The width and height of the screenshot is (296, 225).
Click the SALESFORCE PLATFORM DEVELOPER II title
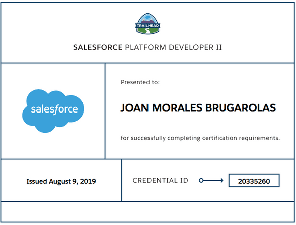(x=147, y=47)
